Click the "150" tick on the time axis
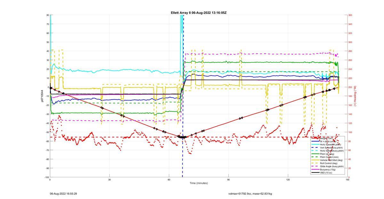 [348, 179]
